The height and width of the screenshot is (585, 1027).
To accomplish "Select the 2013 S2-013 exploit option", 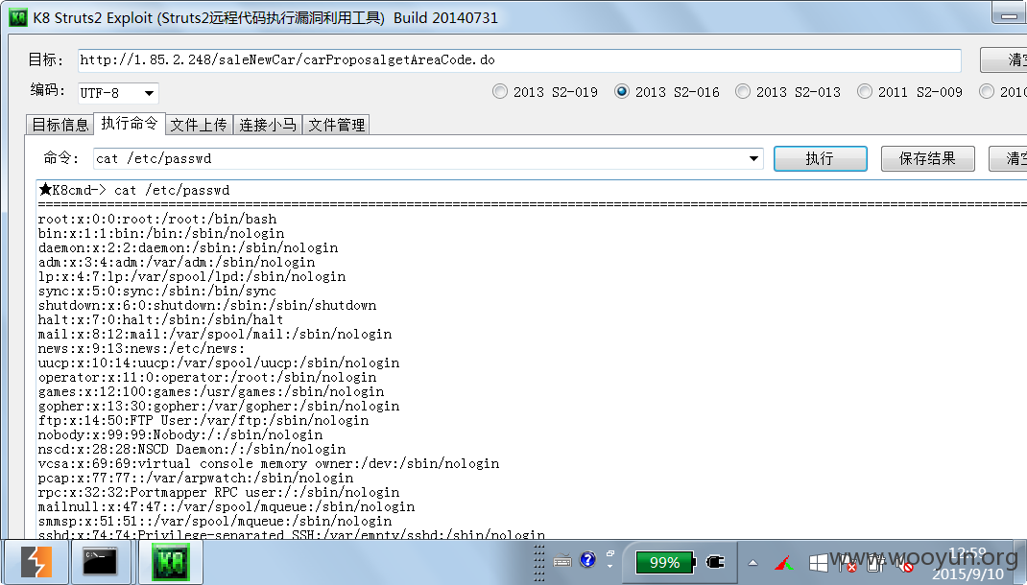I will click(789, 92).
